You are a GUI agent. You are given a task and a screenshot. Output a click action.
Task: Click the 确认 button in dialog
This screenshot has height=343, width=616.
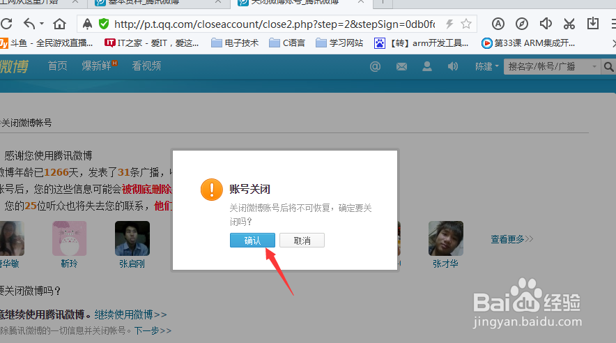coord(252,241)
